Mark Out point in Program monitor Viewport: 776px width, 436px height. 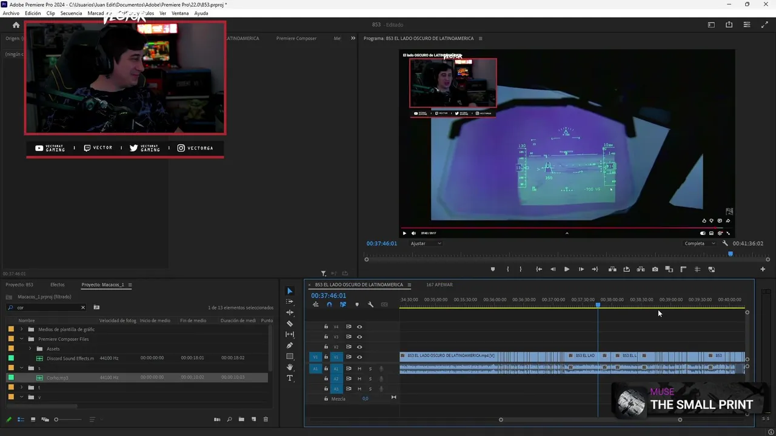tap(520, 269)
